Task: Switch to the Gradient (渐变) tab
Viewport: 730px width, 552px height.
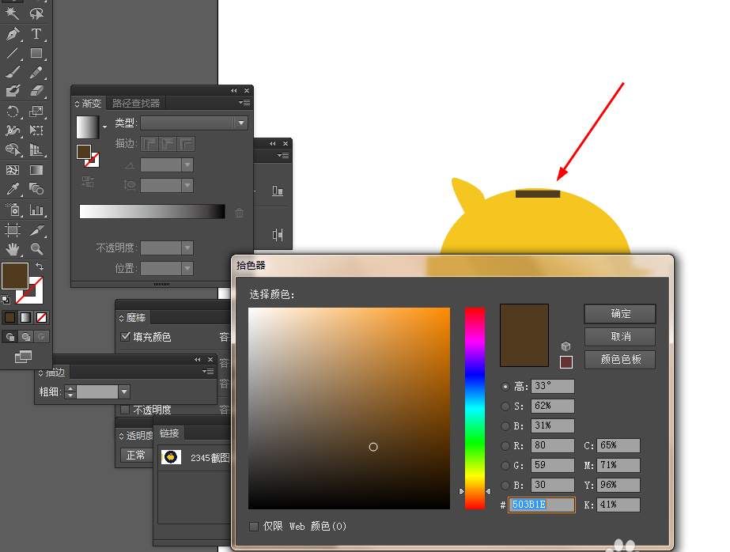Action: (x=89, y=103)
